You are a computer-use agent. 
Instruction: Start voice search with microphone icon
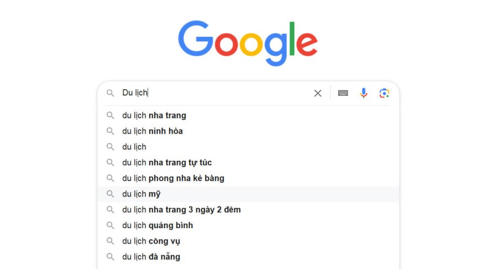364,93
